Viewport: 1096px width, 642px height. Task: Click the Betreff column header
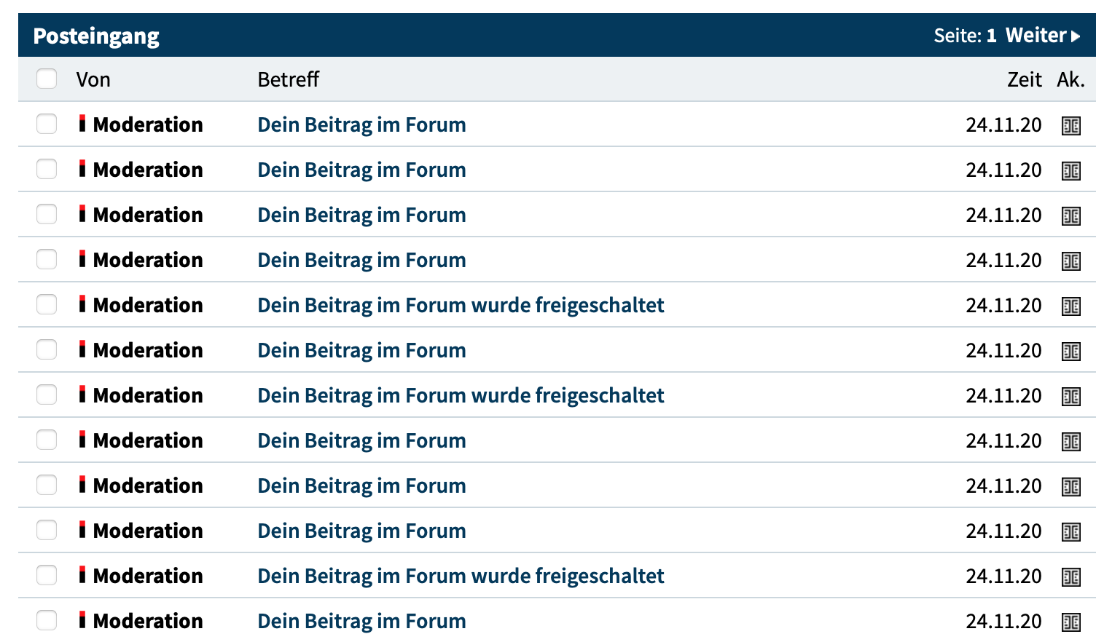click(288, 79)
